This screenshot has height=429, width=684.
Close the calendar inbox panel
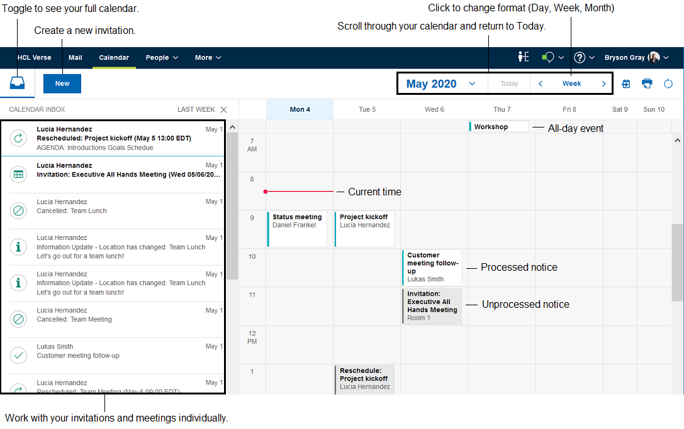coord(223,109)
